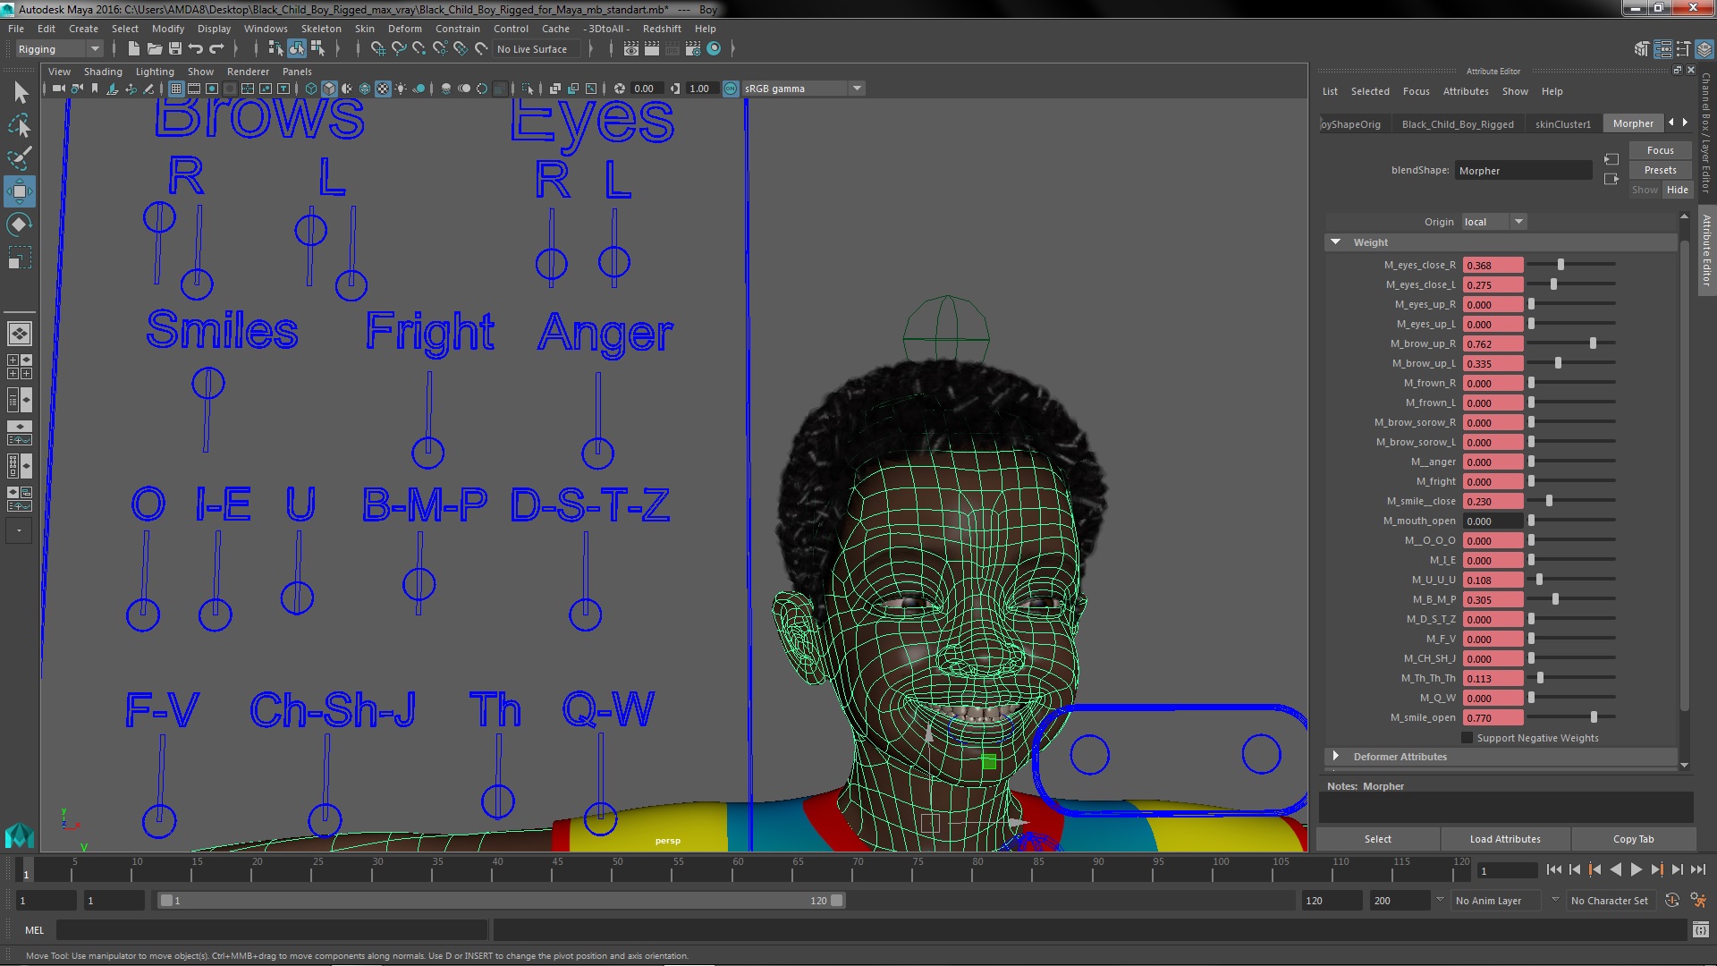Enable Support Negative Weights checkbox

1467,738
